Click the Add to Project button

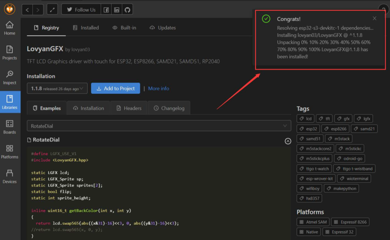116,89
